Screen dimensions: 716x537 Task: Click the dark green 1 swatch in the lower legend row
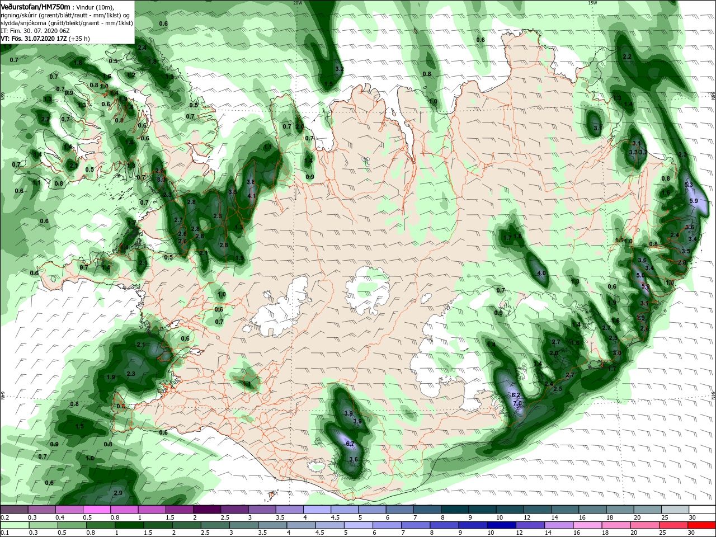(x=129, y=525)
